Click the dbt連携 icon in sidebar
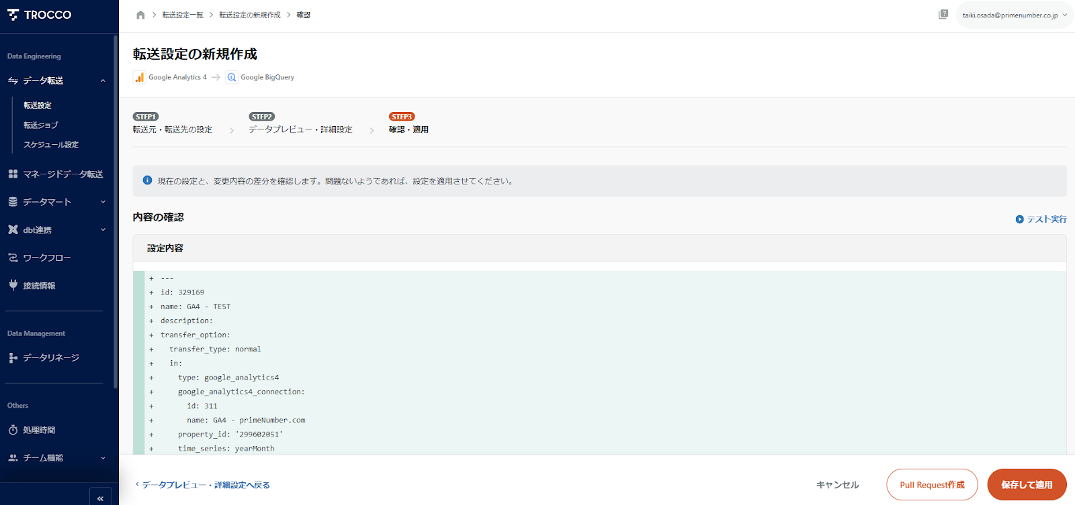The image size is (1075, 505). coord(13,229)
